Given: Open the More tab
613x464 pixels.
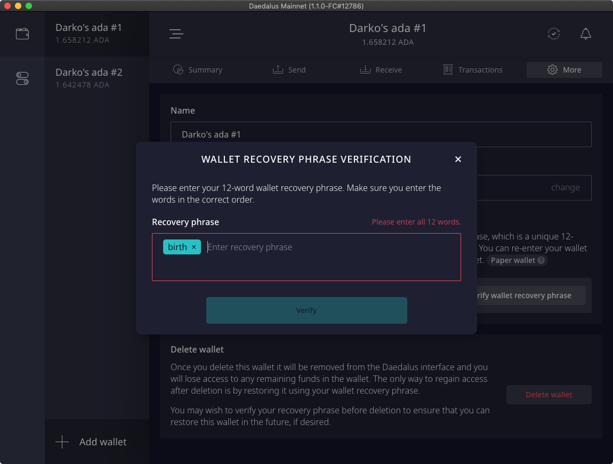Looking at the screenshot, I should click(x=564, y=70).
